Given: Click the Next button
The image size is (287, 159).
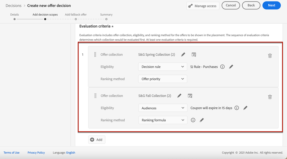Looking at the screenshot, I should tap(271, 5).
